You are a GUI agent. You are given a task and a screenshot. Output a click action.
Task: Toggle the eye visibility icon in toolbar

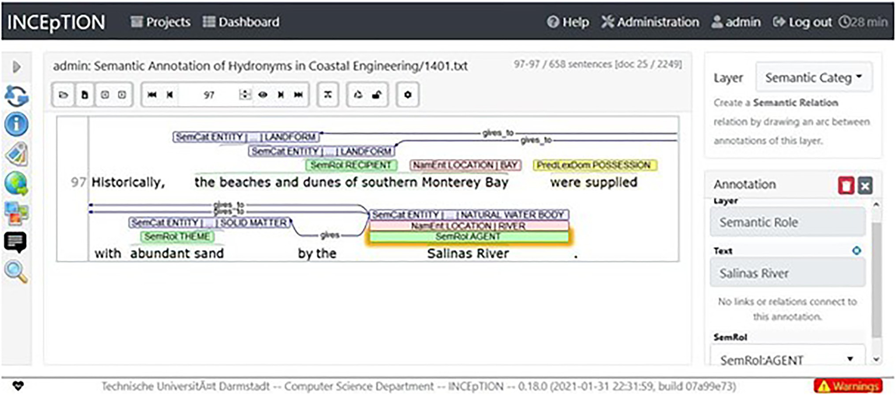[x=263, y=95]
